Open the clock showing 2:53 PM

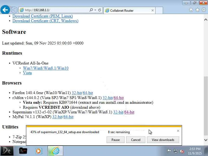(x=195, y=151)
